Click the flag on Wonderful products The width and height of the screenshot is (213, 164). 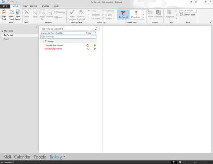click(95, 49)
